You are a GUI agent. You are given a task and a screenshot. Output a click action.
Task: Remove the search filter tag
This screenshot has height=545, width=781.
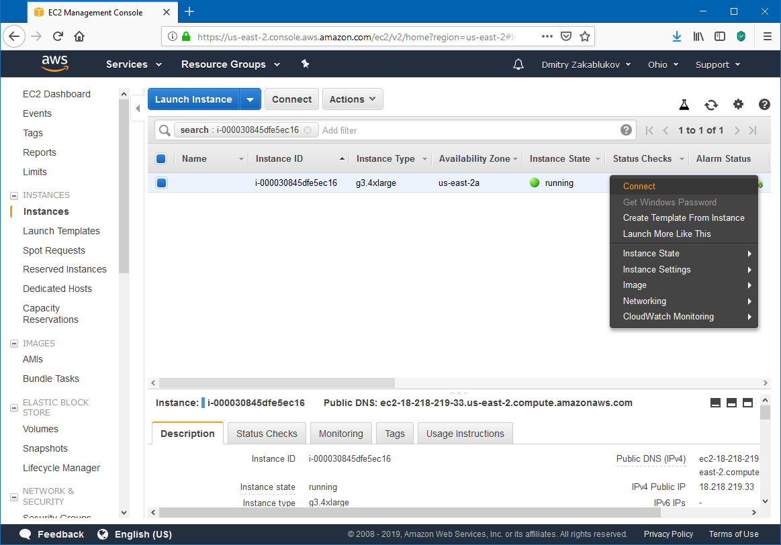[308, 130]
